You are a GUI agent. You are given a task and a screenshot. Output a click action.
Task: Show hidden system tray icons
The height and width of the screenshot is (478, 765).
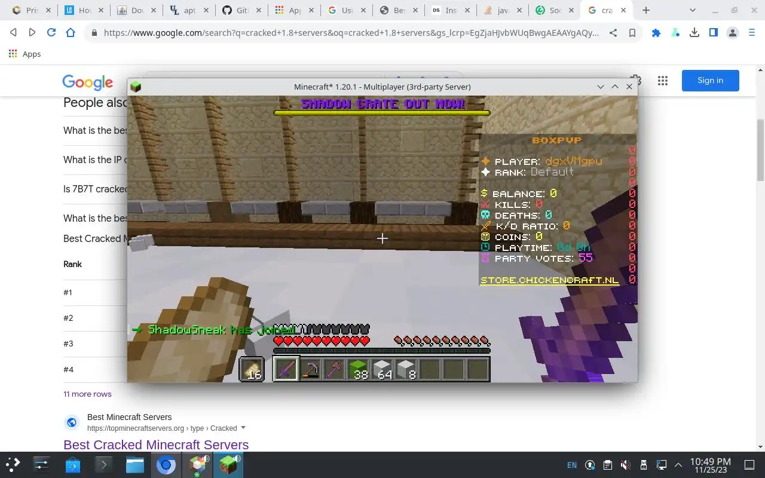pos(678,465)
